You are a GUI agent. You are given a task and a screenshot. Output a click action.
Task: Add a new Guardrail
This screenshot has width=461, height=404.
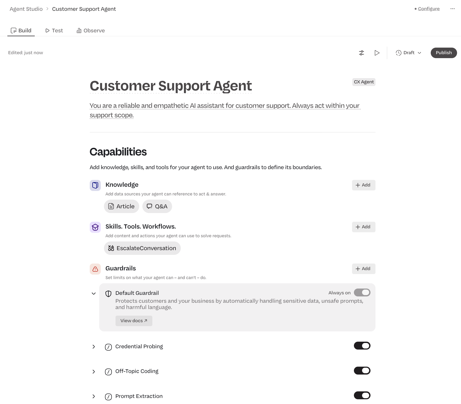pos(364,269)
